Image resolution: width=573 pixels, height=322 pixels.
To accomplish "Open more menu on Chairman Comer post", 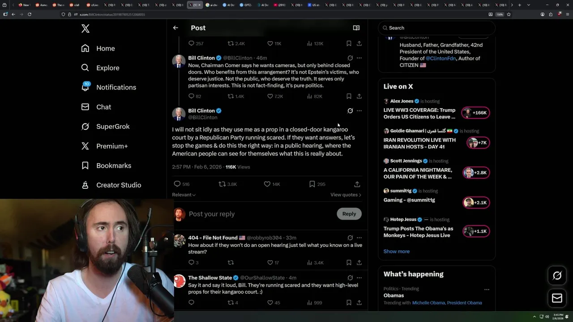I will click(x=359, y=58).
